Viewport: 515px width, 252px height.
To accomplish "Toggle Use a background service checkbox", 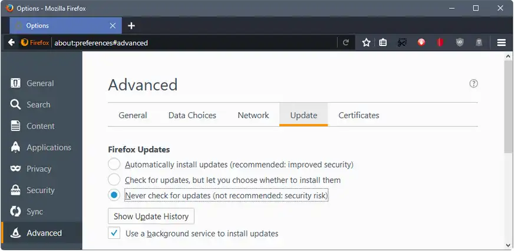I will (114, 233).
